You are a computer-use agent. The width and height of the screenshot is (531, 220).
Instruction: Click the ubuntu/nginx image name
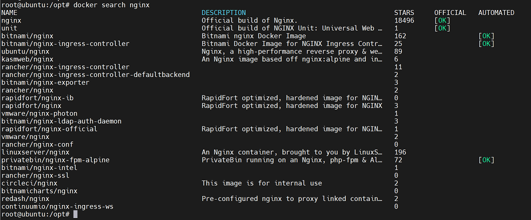coord(26,51)
